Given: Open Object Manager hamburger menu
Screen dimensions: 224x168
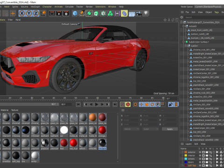Looking at the screenshot, I should 182,12.
